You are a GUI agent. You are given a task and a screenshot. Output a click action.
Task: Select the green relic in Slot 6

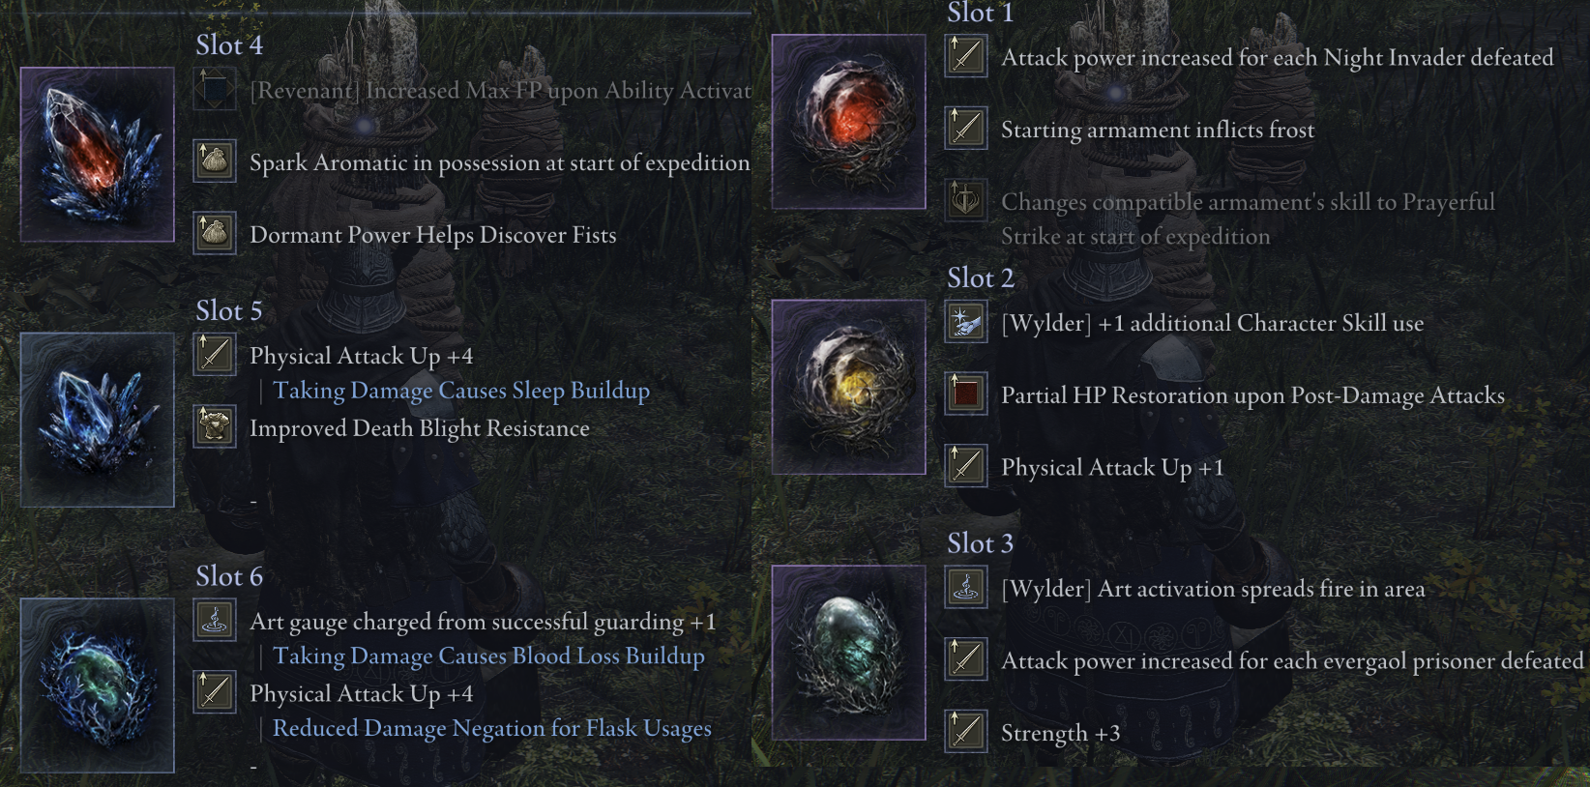[x=98, y=685]
